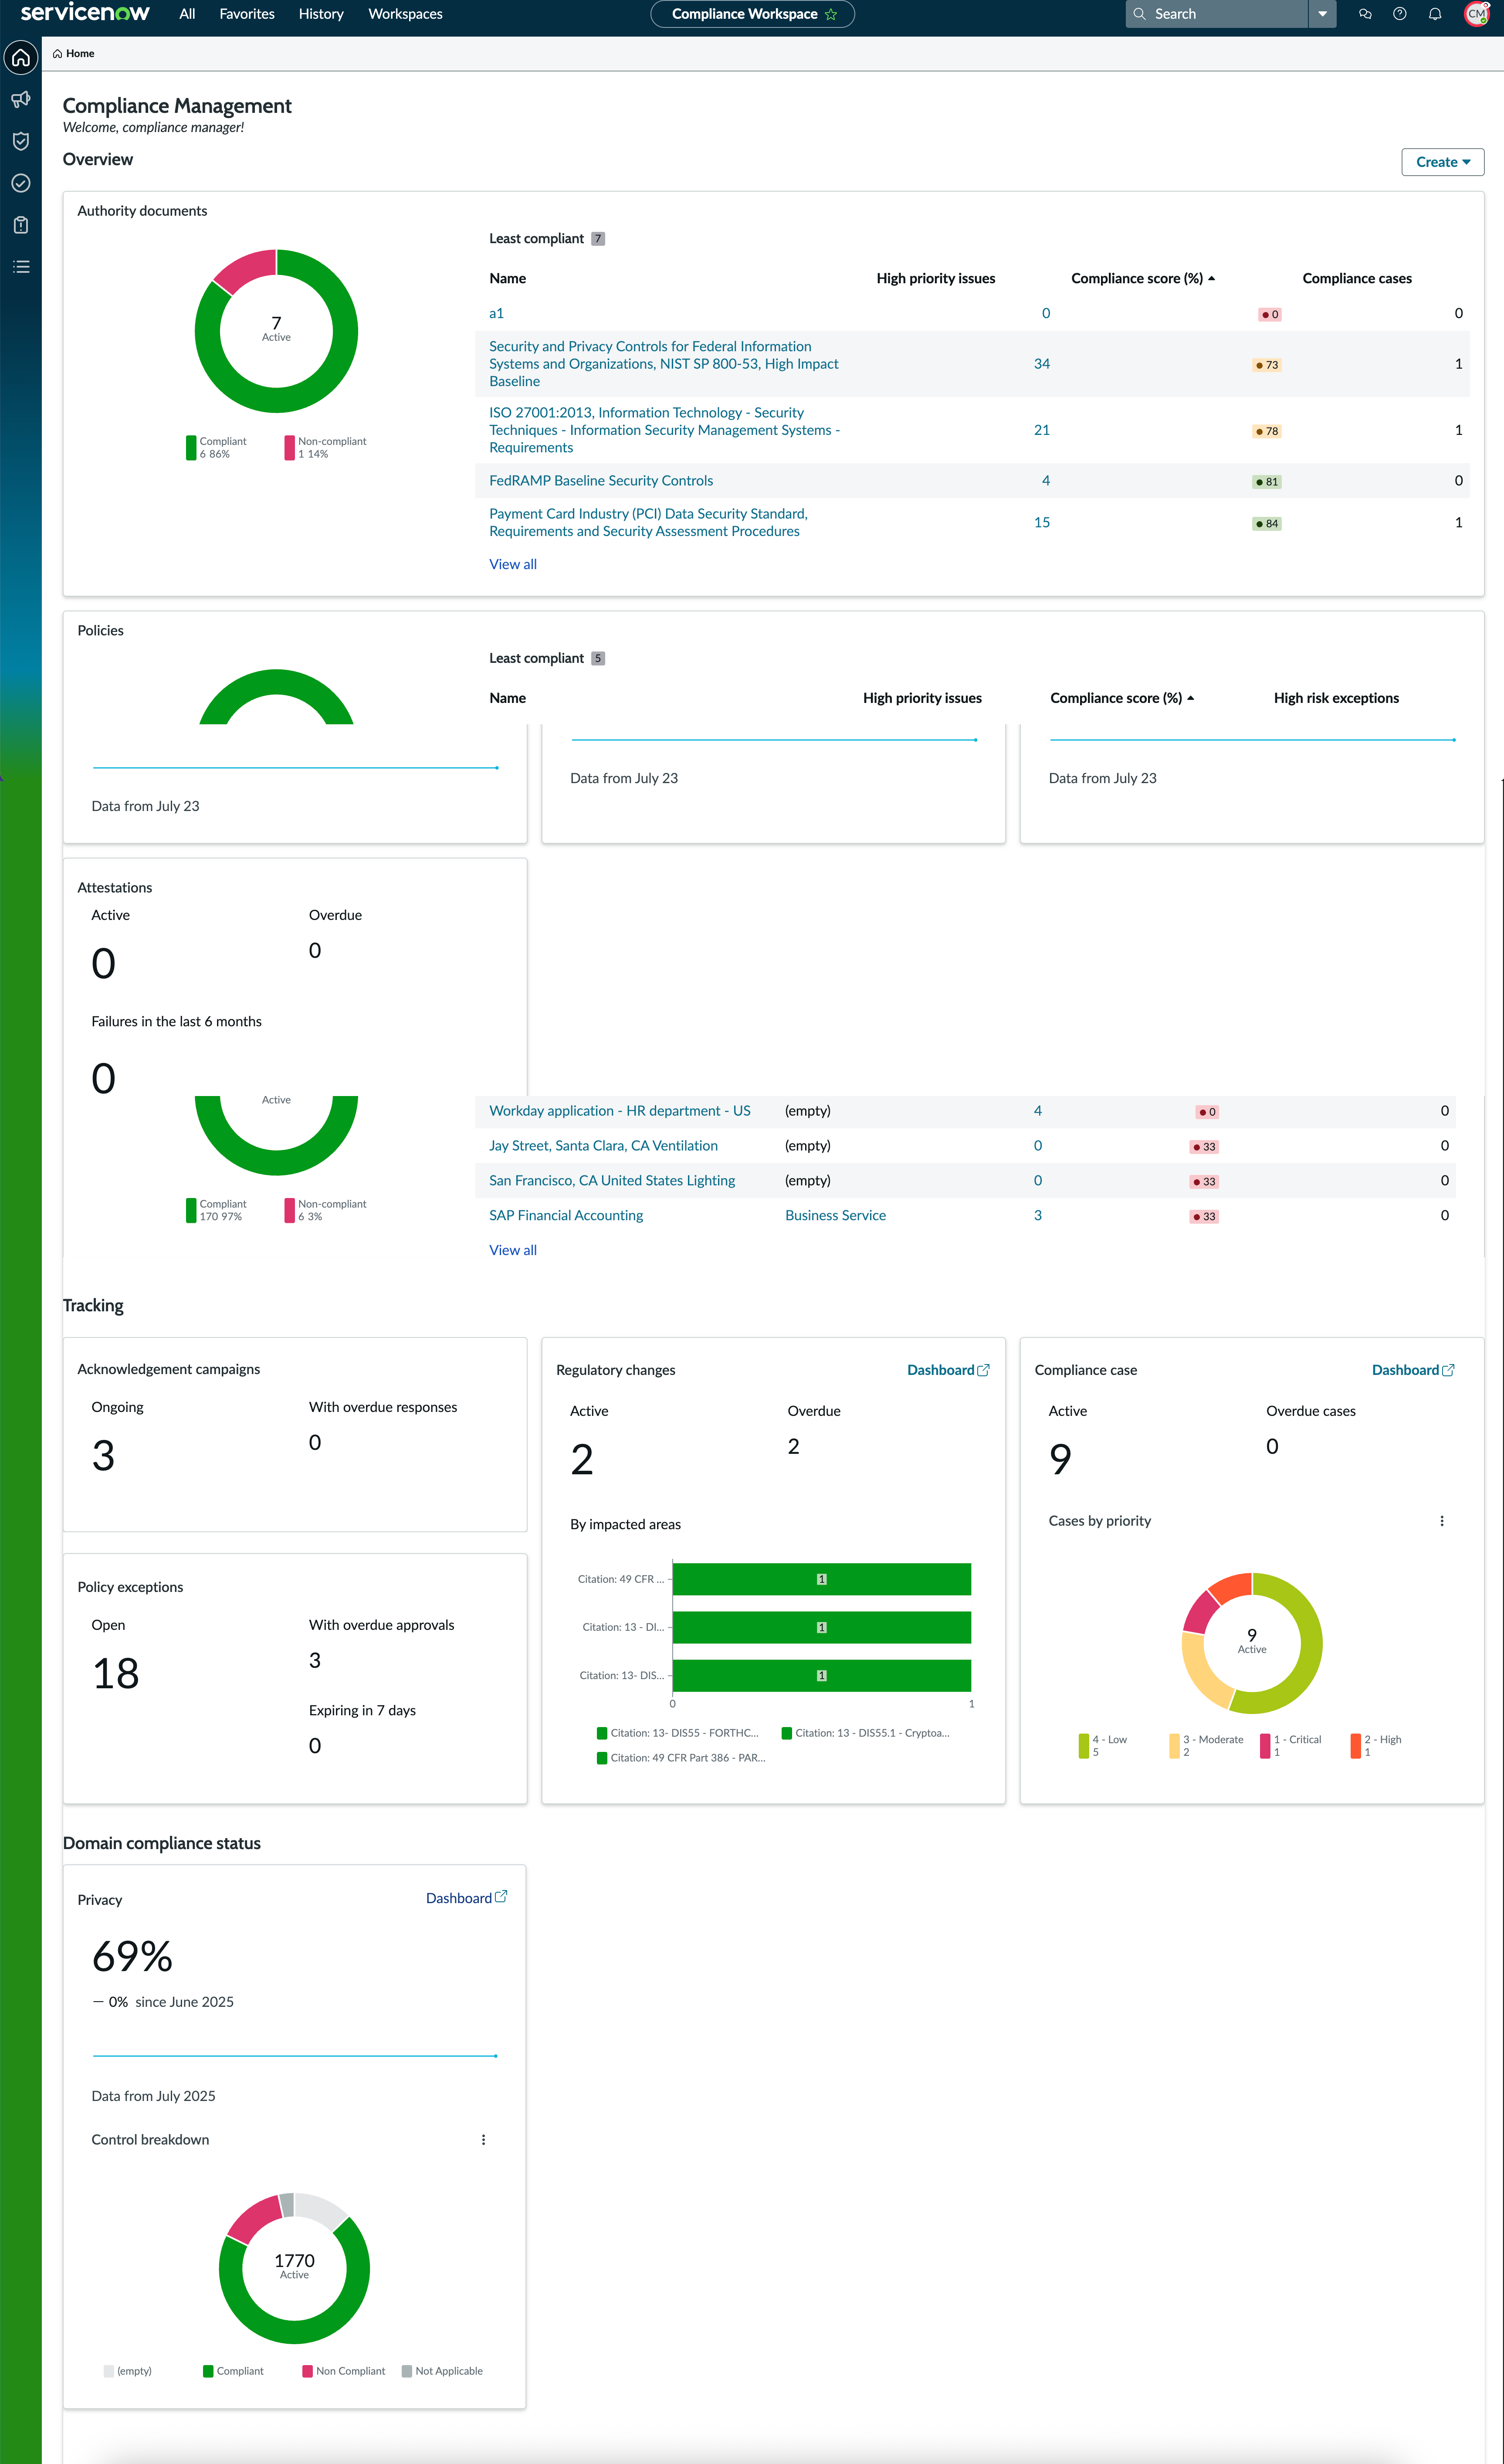Click the circled checkmark sidebar icon
1504x2464 pixels.
point(21,183)
